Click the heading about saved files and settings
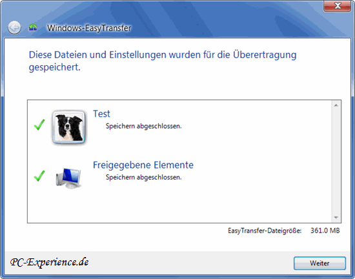Image resolution: width=355 pixels, height=279 pixels. pos(163,61)
